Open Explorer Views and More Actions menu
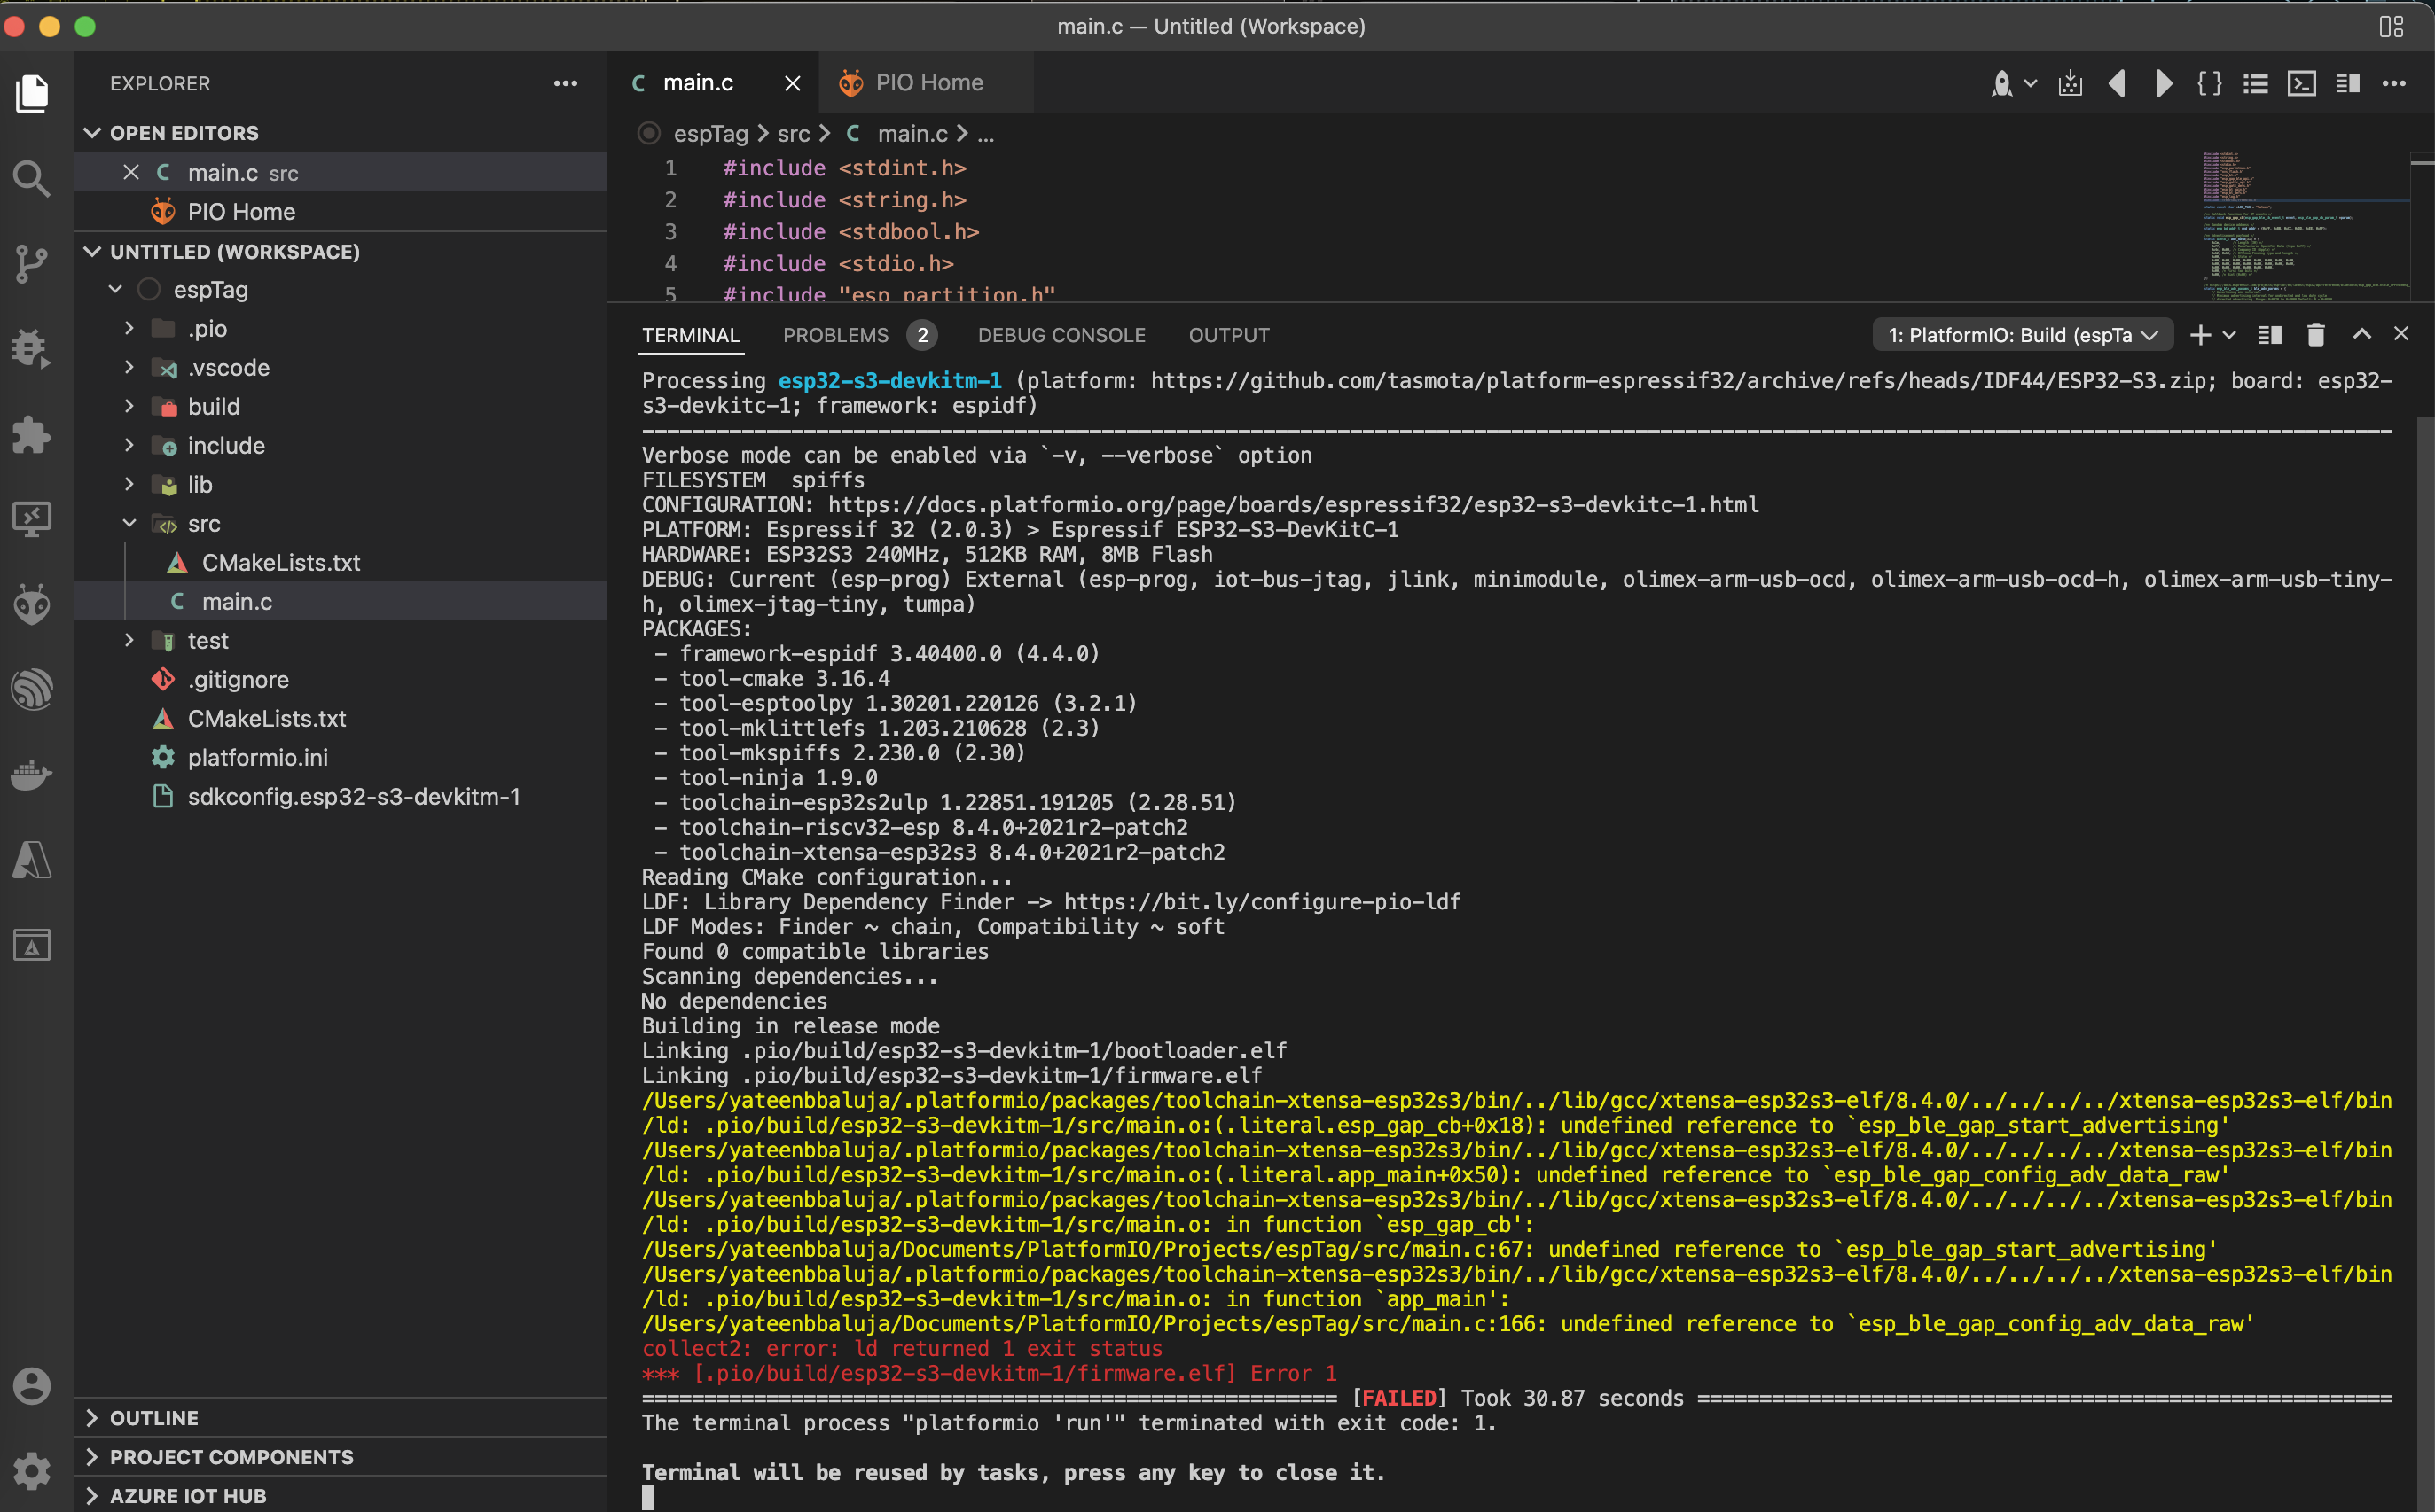The image size is (2435, 1512). coord(565,84)
